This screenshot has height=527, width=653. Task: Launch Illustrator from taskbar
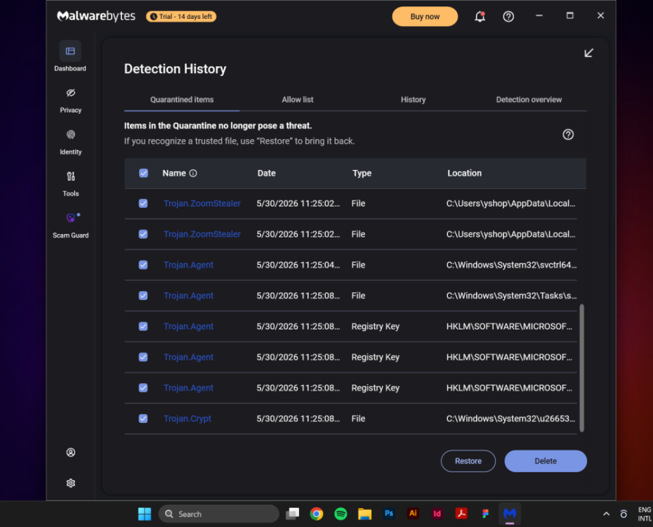(x=413, y=514)
